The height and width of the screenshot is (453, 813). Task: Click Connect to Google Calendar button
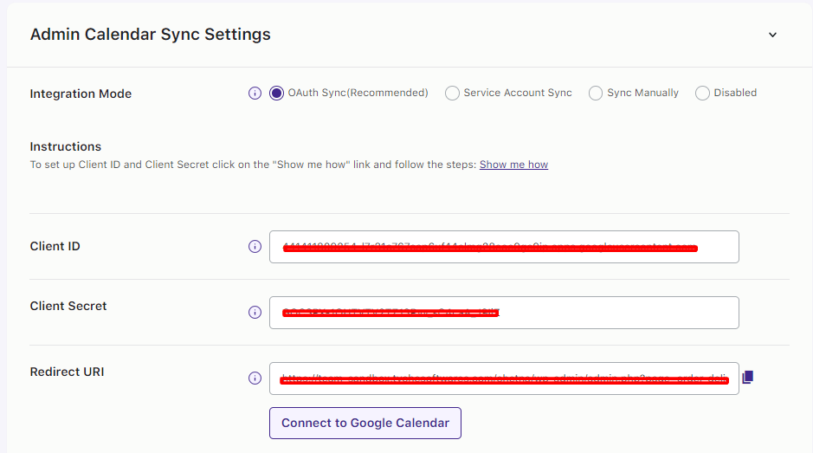[365, 423]
